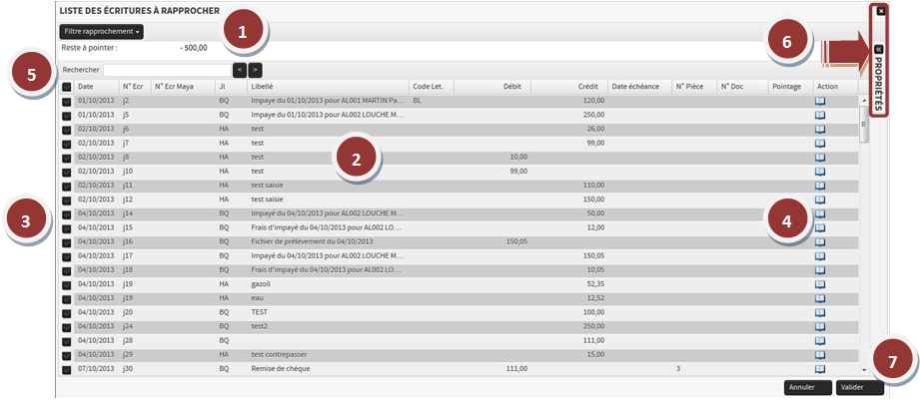Select 'Fichier de prélèvement du 04/10/2013' label
Screen dimensions: 920x400
(312, 241)
